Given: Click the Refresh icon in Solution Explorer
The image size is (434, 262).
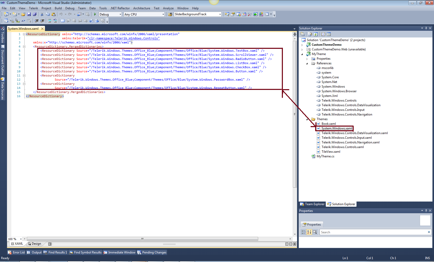Looking at the screenshot, I should point(316,34).
